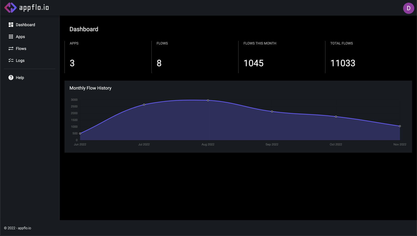This screenshot has height=236, width=417.
Task: Click the FLOWS card label
Action: [x=162, y=43]
